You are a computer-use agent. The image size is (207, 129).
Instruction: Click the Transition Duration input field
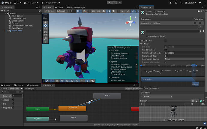coord(184,53)
